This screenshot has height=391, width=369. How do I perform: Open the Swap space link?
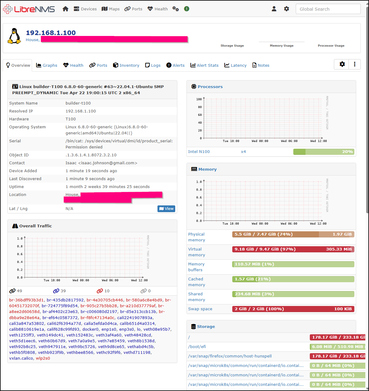click(200, 309)
